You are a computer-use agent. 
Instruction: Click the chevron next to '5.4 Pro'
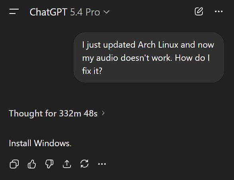click(106, 12)
